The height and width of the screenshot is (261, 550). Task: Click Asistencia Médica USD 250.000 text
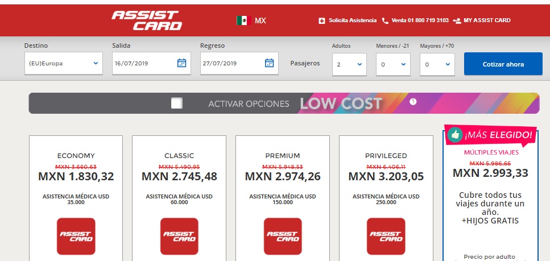coord(386,199)
